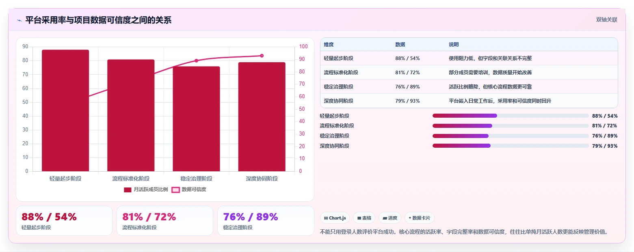Click the lightning icon beside the card title

coord(19,20)
